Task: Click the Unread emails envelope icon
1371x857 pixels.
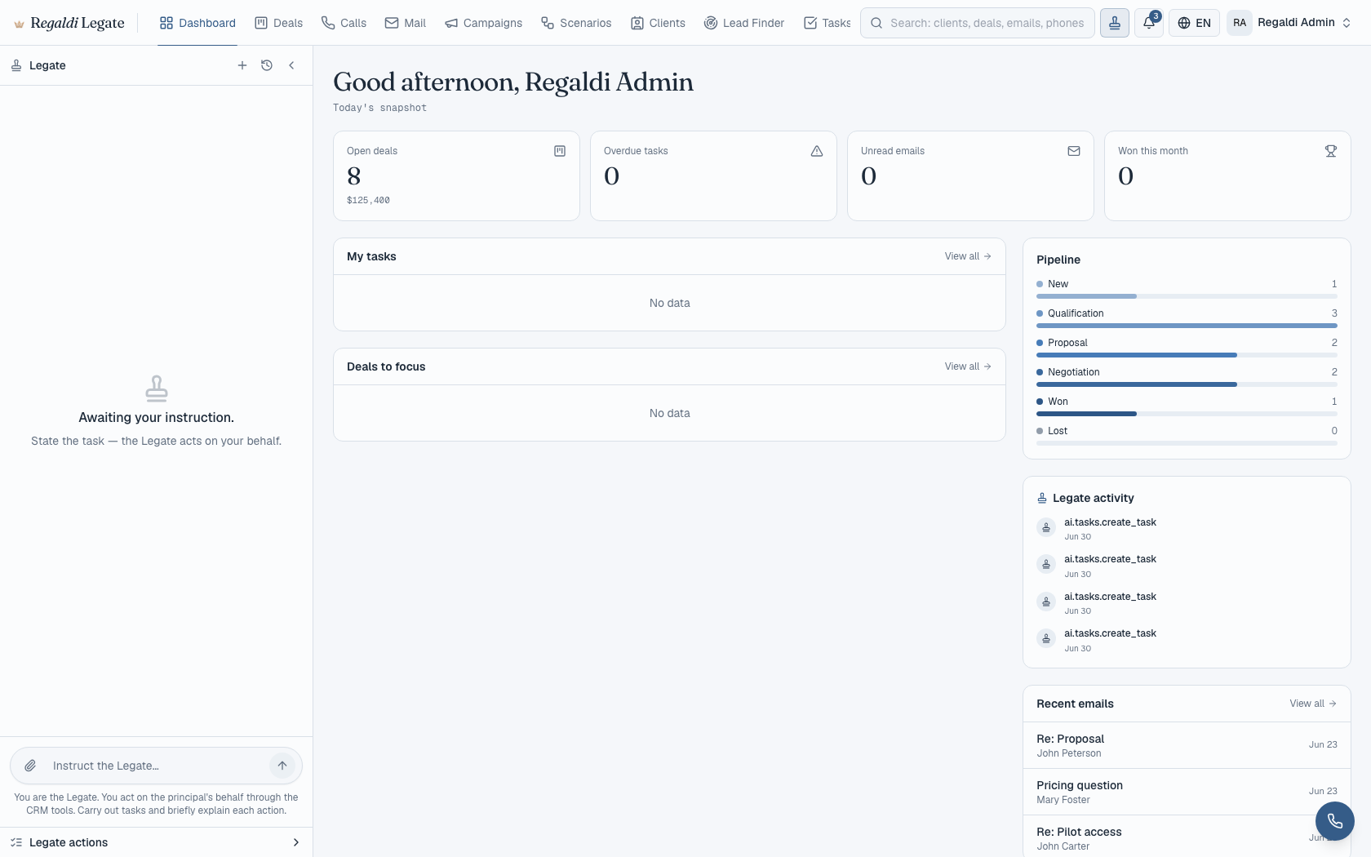Action: click(x=1074, y=151)
